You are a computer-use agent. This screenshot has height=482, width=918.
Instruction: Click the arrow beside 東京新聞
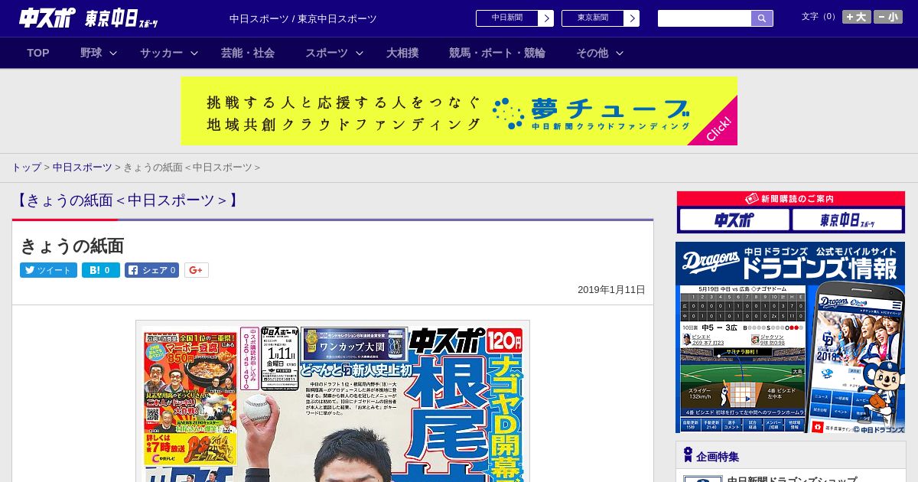tap(632, 18)
